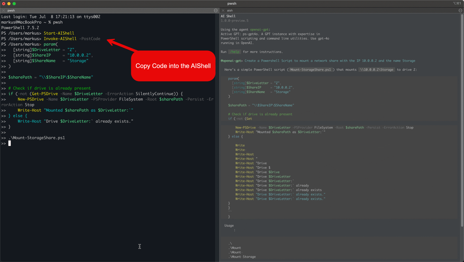Select the @openai-gpt> prompt line
Viewport: 464px width, 262px height.
pyautogui.click(x=231, y=61)
